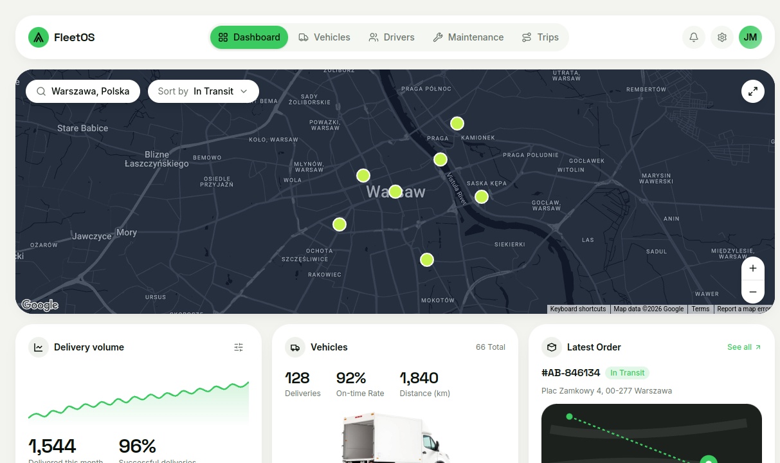Open the Maintenance tab
Viewport: 780px width, 463px height.
tap(468, 37)
